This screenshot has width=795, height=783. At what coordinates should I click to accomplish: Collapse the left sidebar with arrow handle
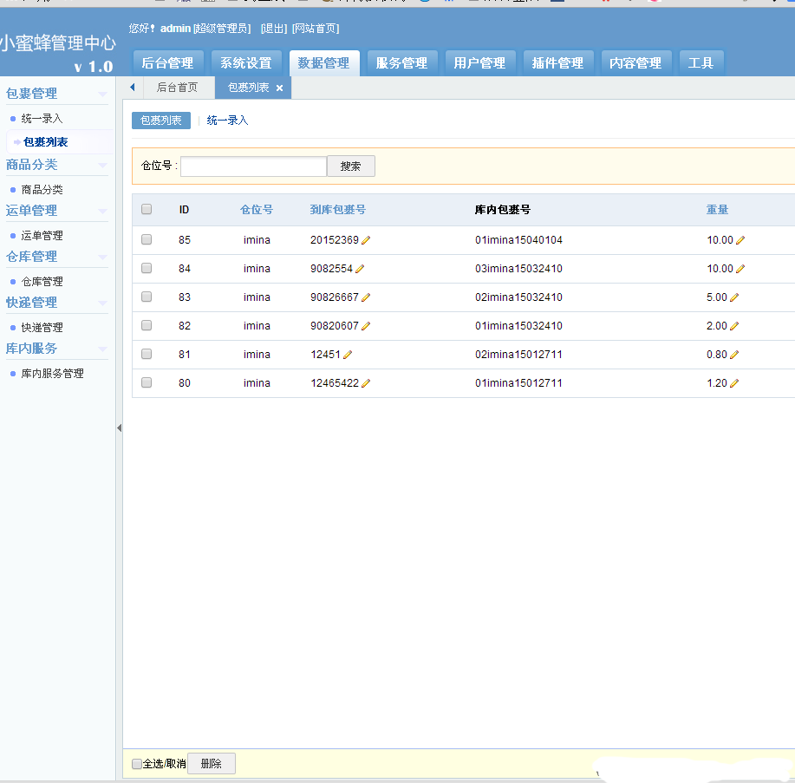point(119,428)
